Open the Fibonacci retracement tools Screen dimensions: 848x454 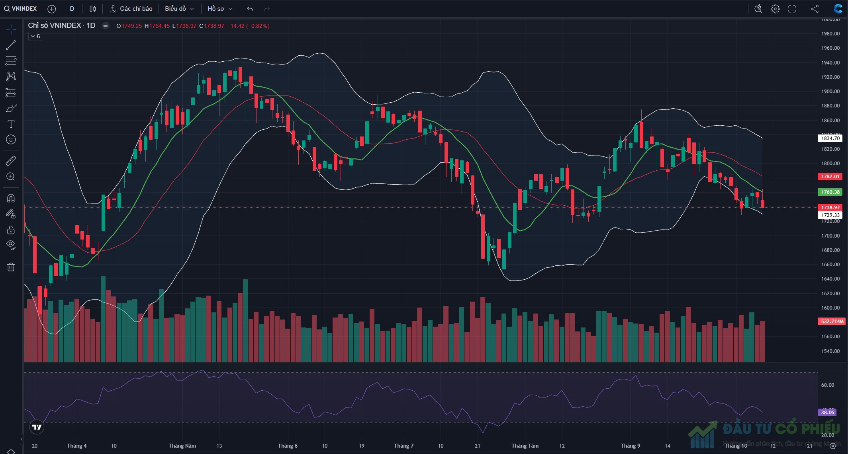tap(11, 60)
